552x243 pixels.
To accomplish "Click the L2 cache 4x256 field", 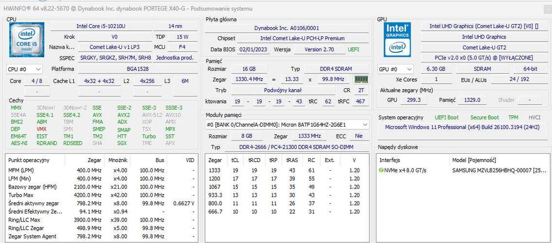I will click(x=147, y=81).
